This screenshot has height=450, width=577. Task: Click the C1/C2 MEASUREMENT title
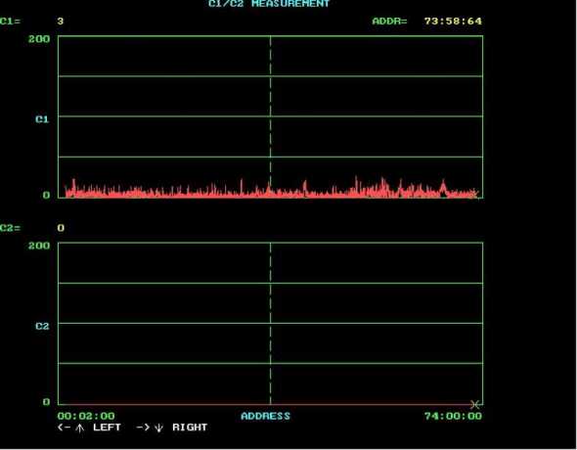click(269, 4)
